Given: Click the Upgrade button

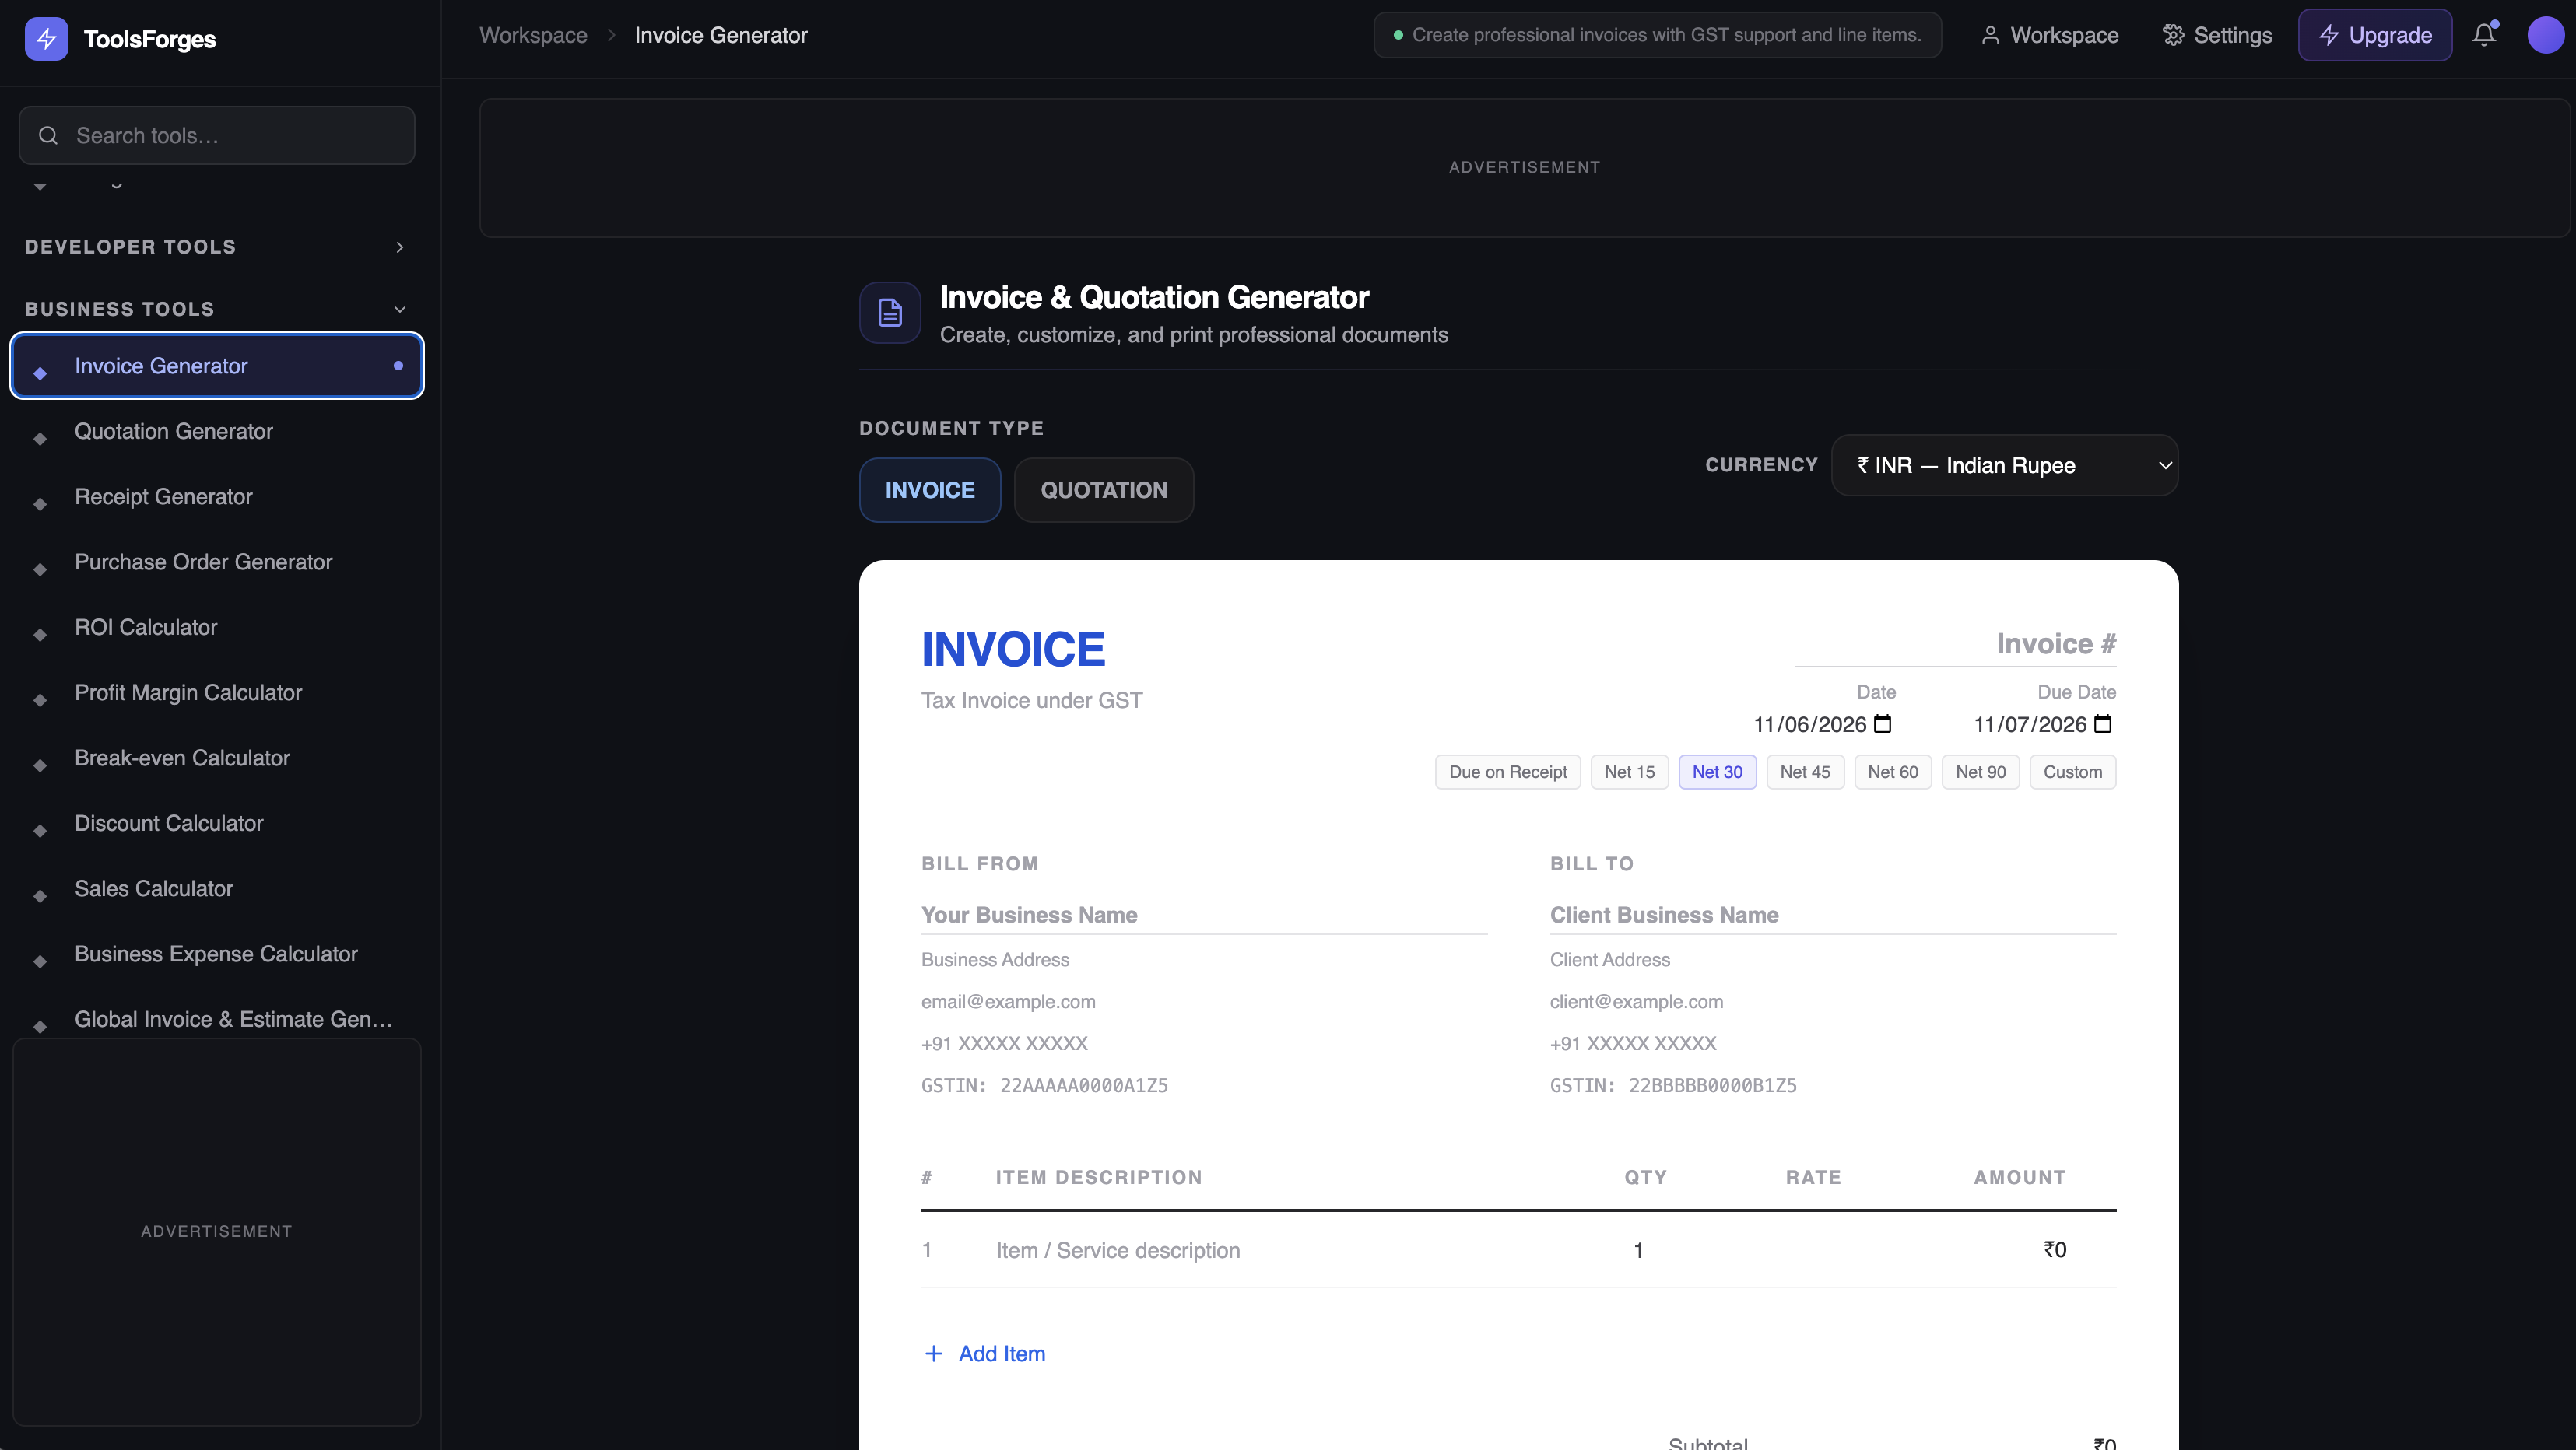Looking at the screenshot, I should tap(2374, 35).
